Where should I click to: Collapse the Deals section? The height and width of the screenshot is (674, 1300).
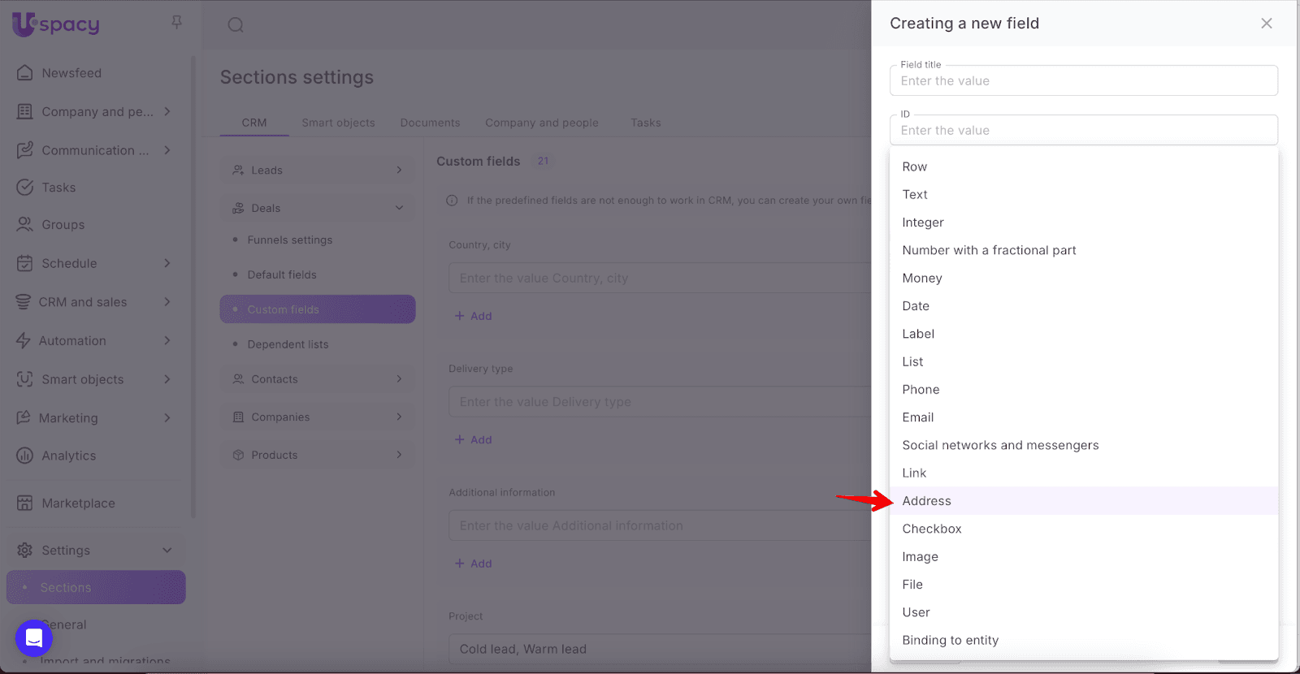click(399, 208)
